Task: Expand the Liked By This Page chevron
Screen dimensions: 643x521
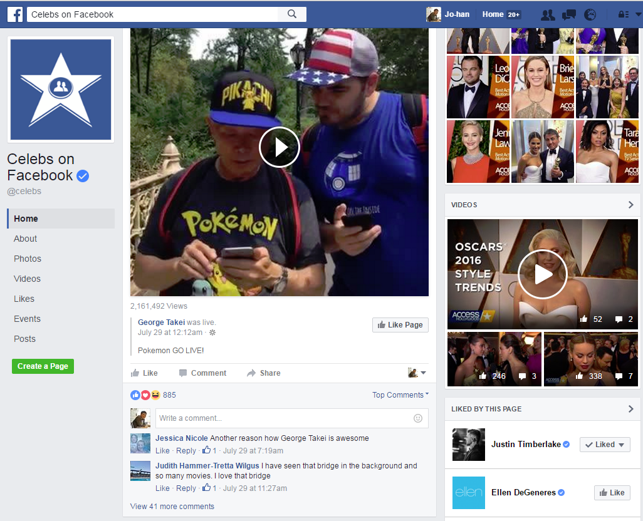Action: pos(631,409)
